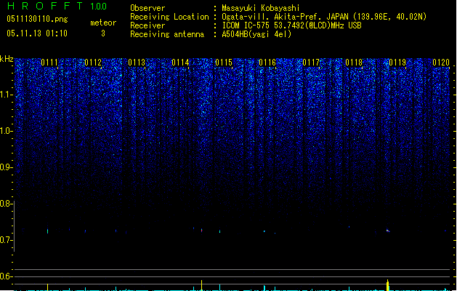The width and height of the screenshot is (457, 291).
Task: Click the antenna value A504HB(yagi 4el)
Action: point(256,34)
